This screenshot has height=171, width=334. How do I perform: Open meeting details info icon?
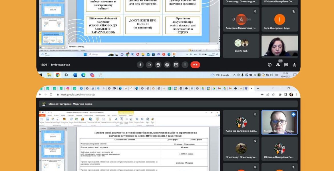pos(269,65)
